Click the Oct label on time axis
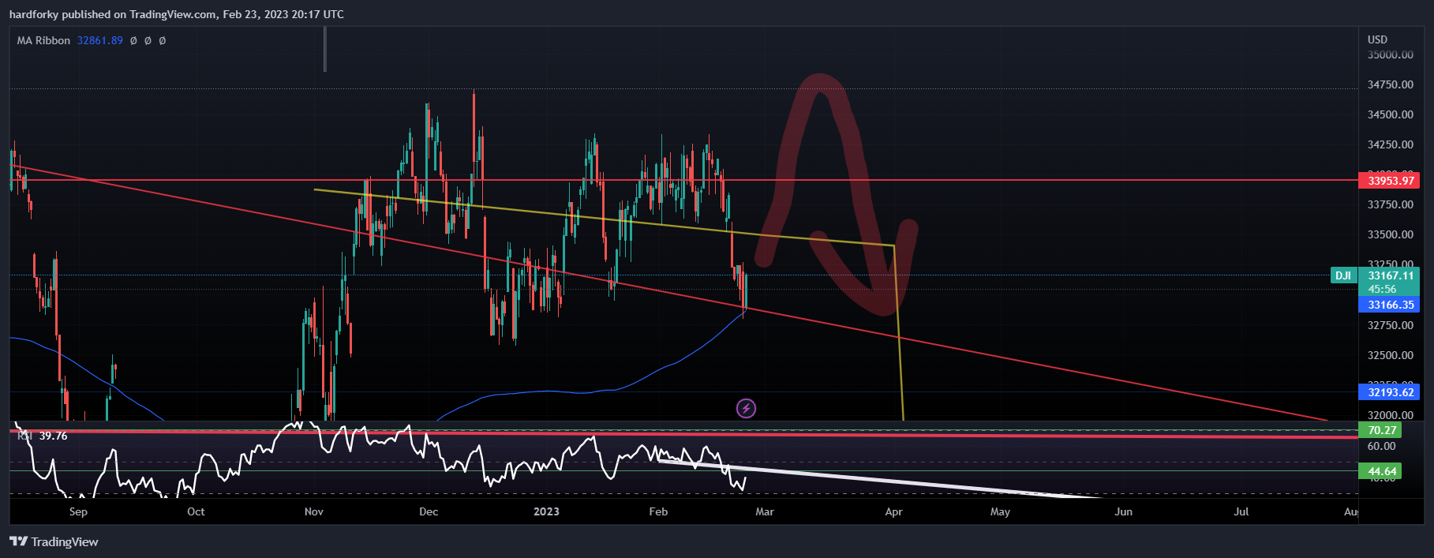Image resolution: width=1434 pixels, height=558 pixels. click(196, 511)
